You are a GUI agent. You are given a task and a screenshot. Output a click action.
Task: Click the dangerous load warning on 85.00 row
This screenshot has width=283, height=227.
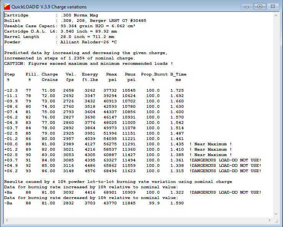pyautogui.click(x=225, y=166)
